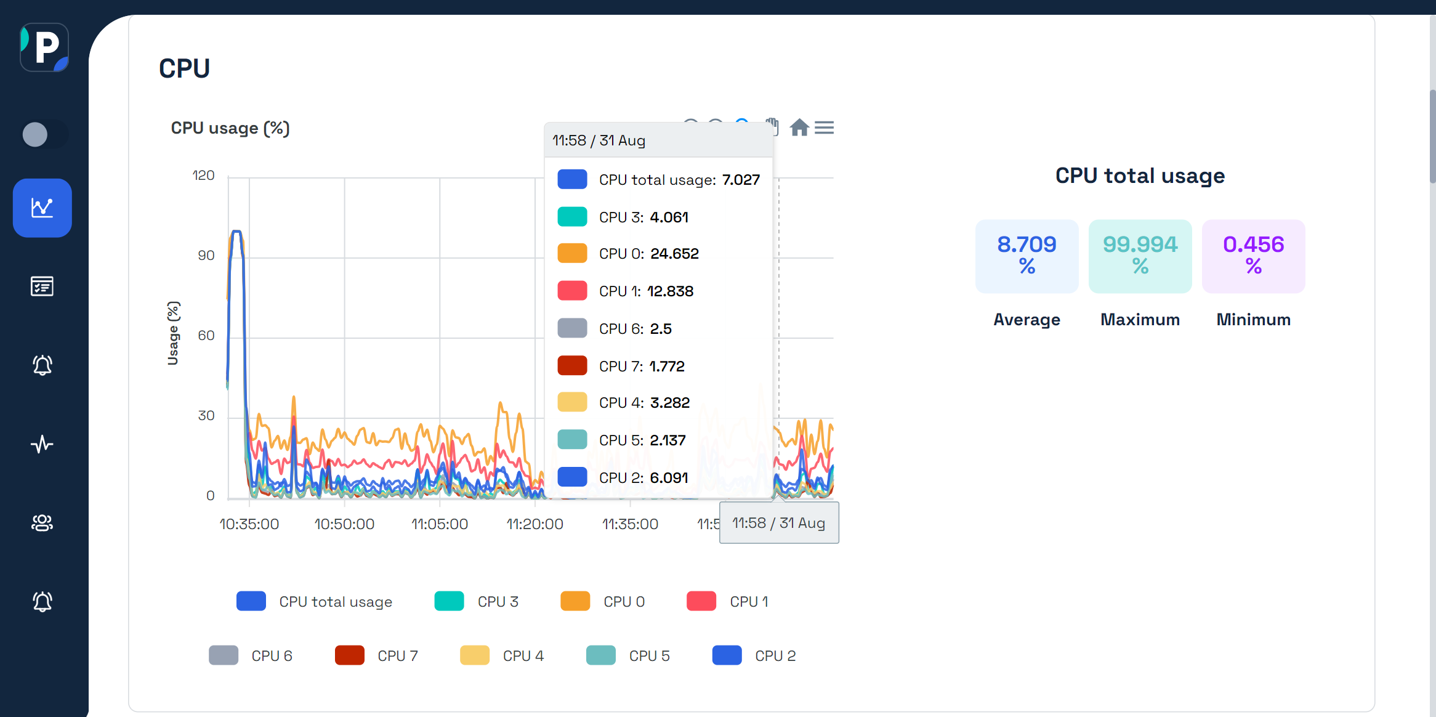
Task: Click the Plural logo at the top
Action: [x=44, y=47]
